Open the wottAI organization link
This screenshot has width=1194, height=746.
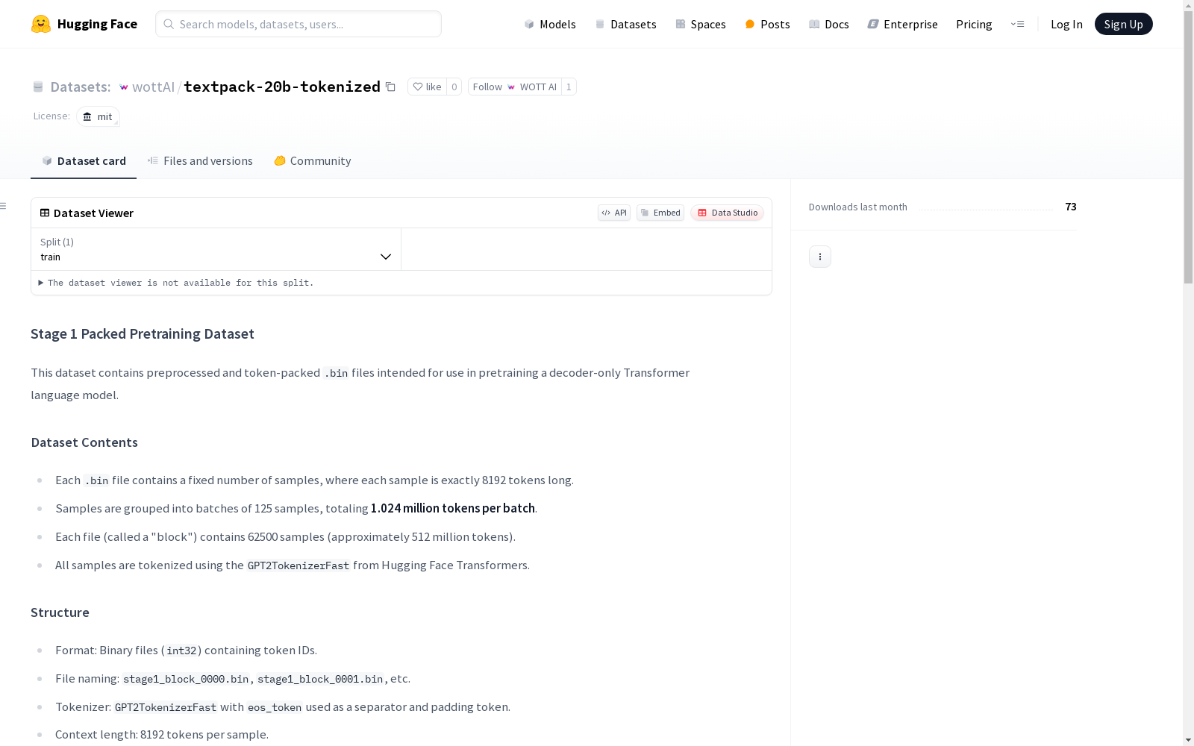point(153,87)
